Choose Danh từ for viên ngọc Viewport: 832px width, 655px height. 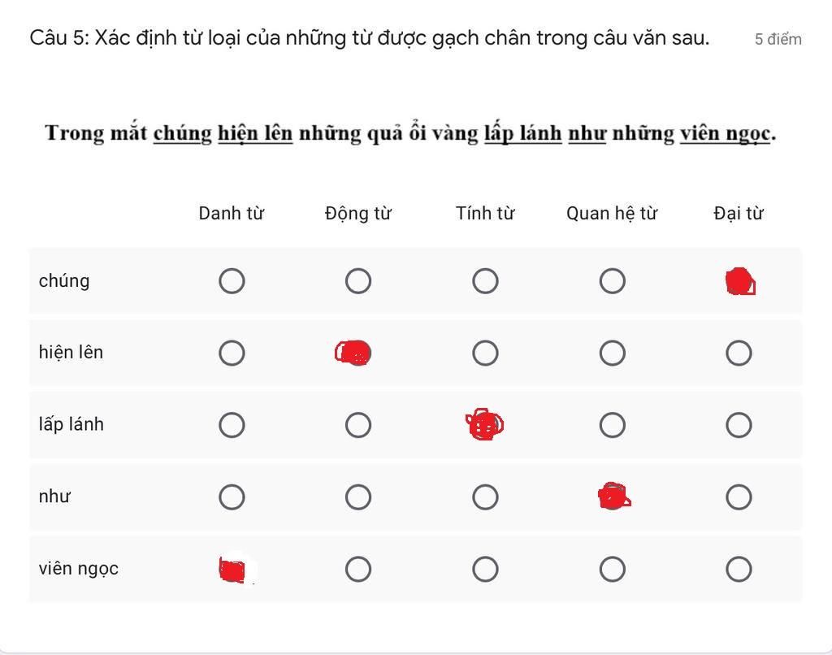[x=233, y=570]
